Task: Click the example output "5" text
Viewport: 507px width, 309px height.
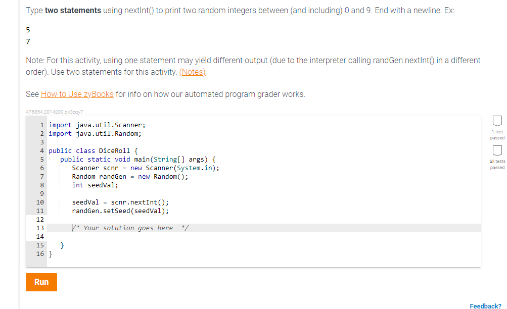Action: click(28, 30)
